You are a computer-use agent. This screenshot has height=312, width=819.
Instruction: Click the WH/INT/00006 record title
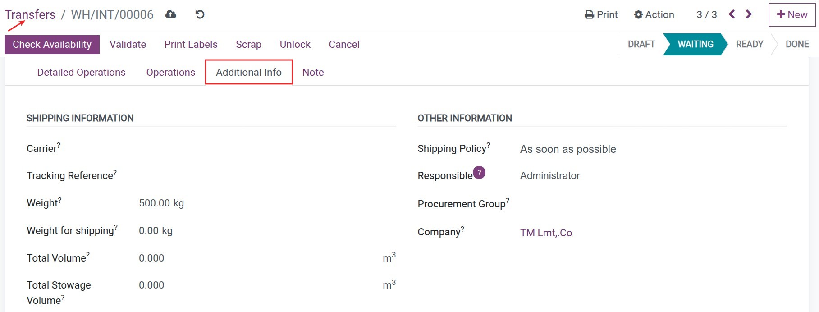point(112,14)
